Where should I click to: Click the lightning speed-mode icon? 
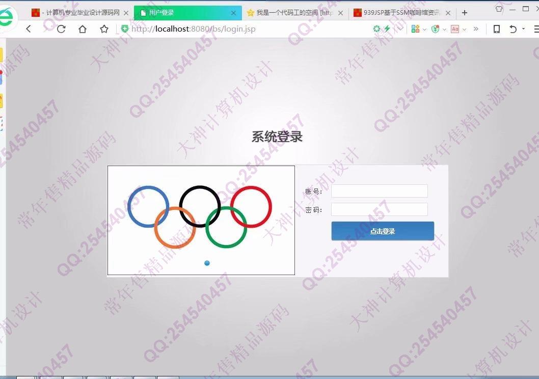point(387,29)
